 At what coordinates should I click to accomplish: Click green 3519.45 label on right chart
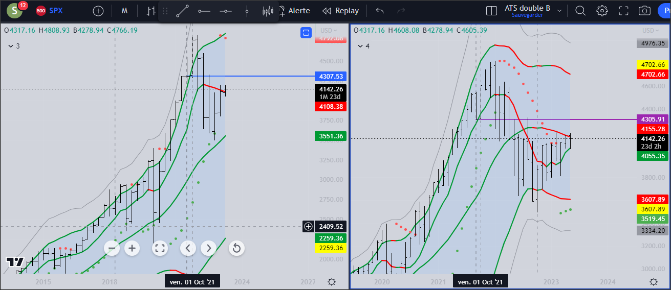[653, 219]
